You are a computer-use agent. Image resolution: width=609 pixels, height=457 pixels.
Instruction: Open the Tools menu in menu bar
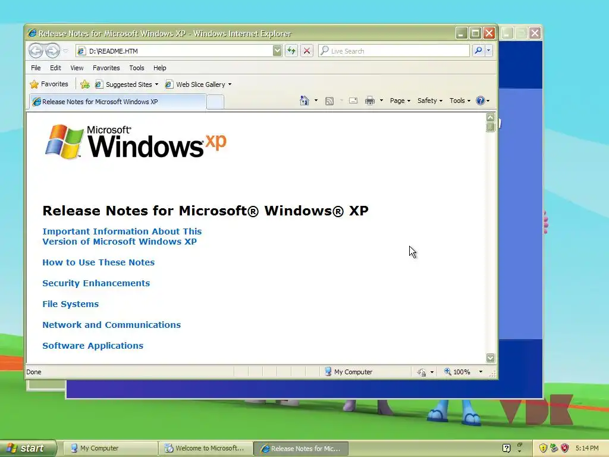coord(137,68)
